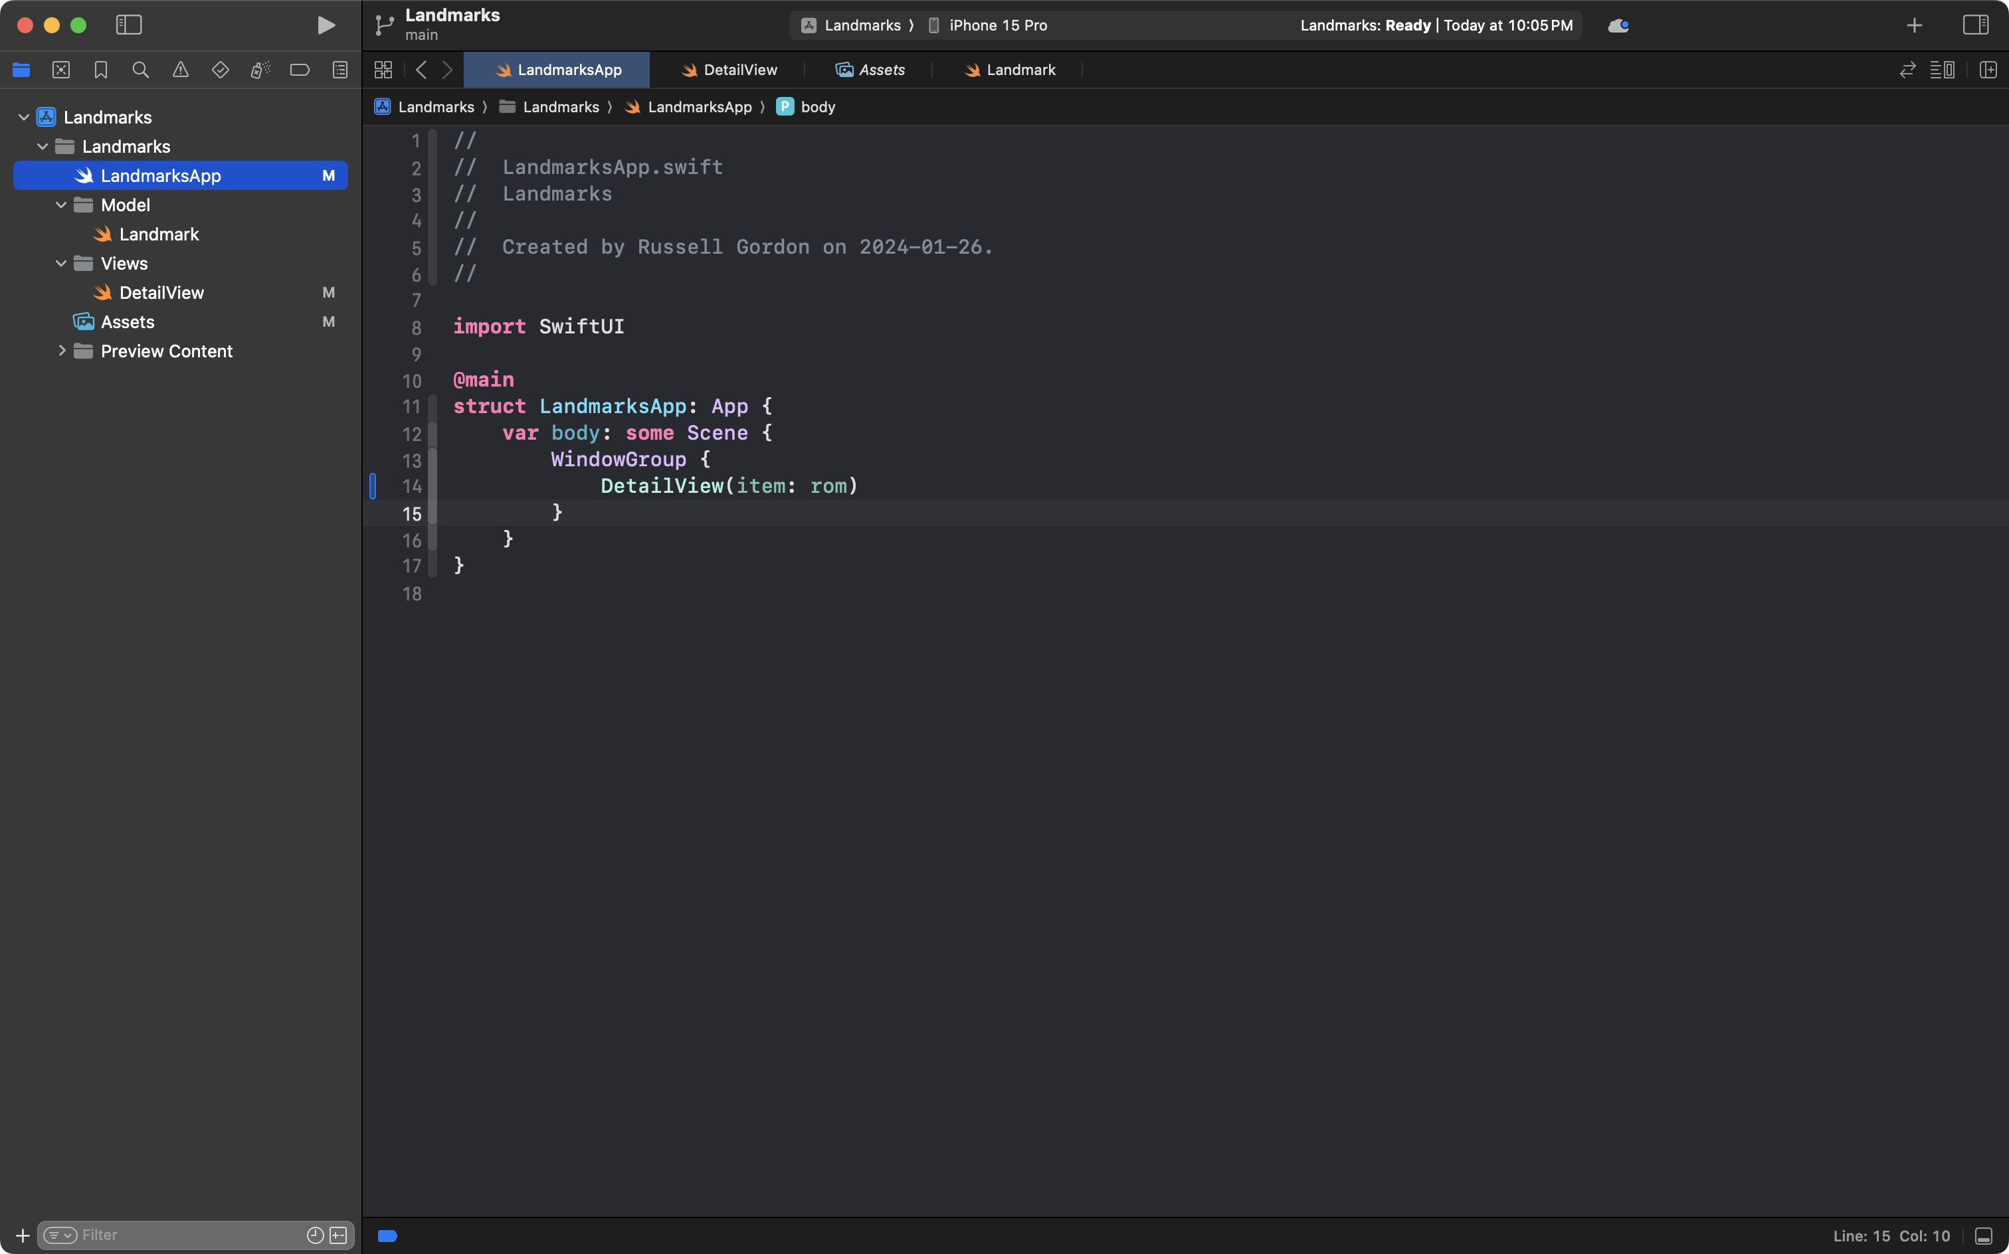2009x1254 pixels.
Task: Open the Report navigator
Action: 340,70
